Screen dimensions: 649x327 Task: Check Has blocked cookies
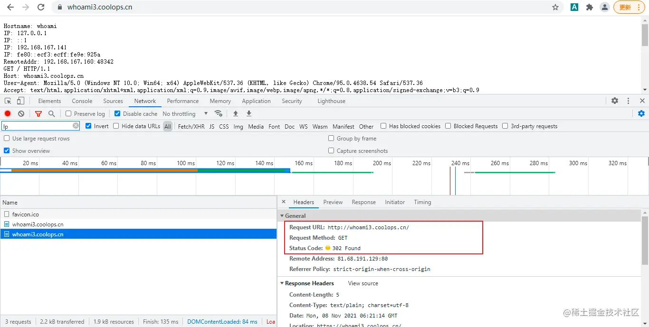(x=383, y=126)
